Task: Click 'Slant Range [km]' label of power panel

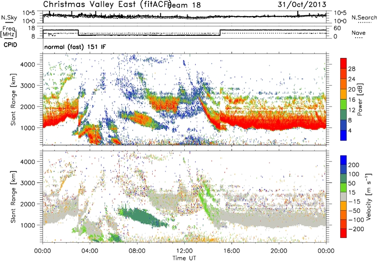Action: pos(13,99)
